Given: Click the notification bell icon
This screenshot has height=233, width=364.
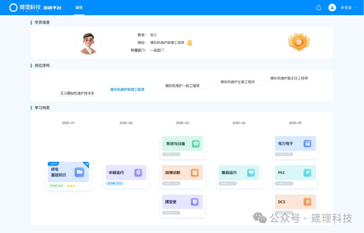Looking at the screenshot, I should coord(318,8).
